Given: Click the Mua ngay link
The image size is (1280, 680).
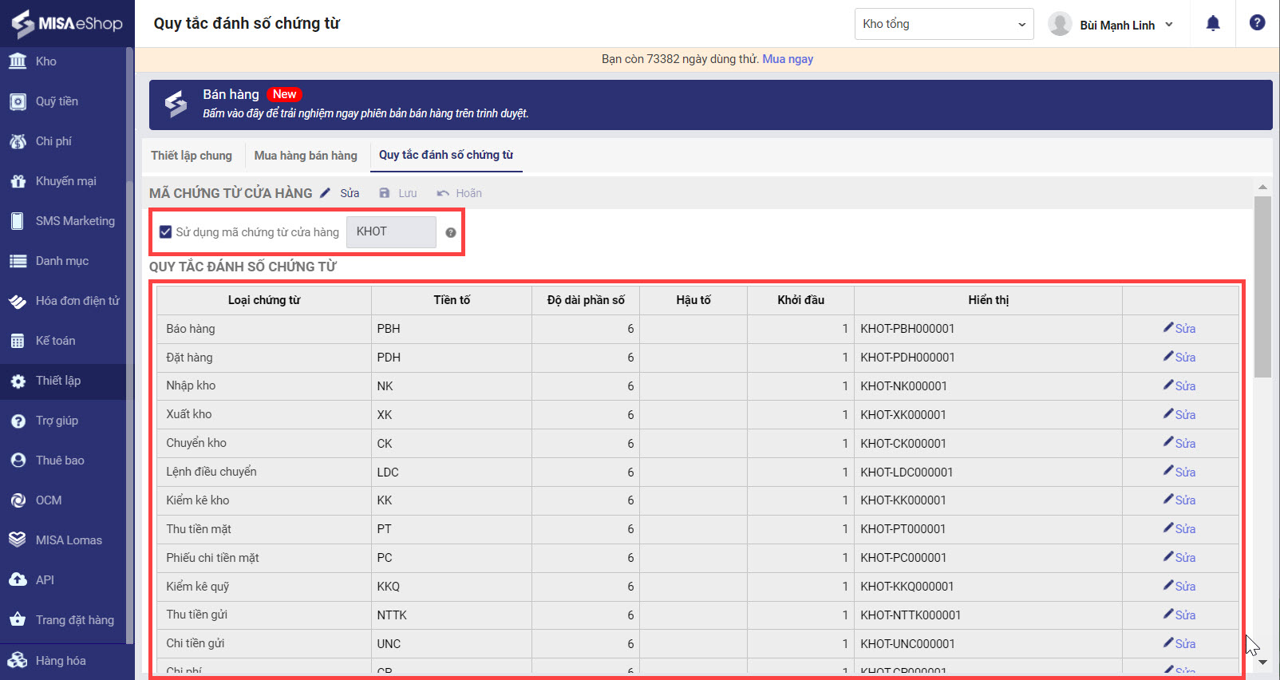Looking at the screenshot, I should pyautogui.click(x=788, y=59).
